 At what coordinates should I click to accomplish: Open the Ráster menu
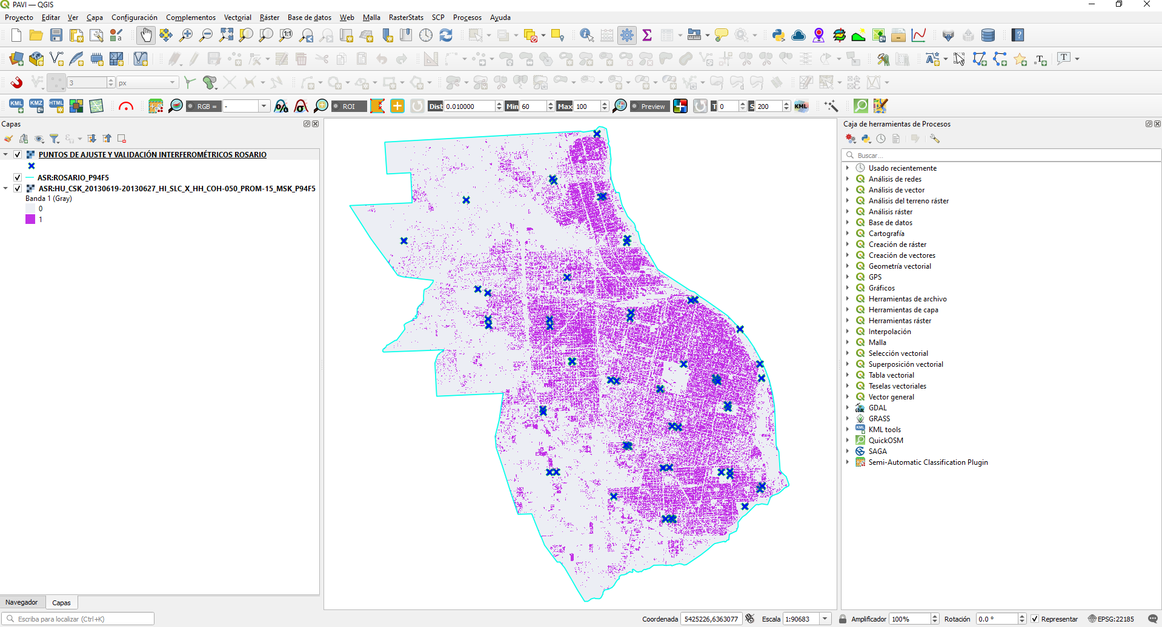(x=269, y=18)
